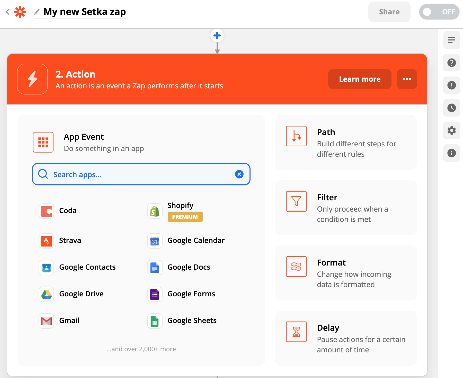
Task: Open the alerts exclamation icon in sidebar
Action: point(451,85)
